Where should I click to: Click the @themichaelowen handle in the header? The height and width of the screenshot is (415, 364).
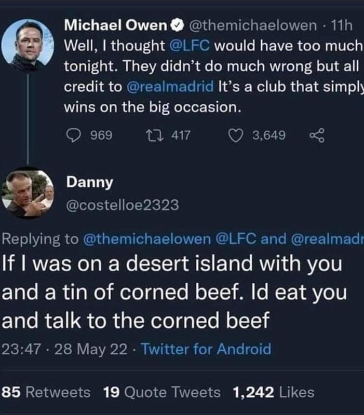[x=250, y=25]
